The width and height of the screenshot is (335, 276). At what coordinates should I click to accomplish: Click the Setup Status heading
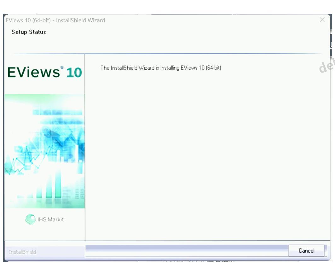coord(29,32)
